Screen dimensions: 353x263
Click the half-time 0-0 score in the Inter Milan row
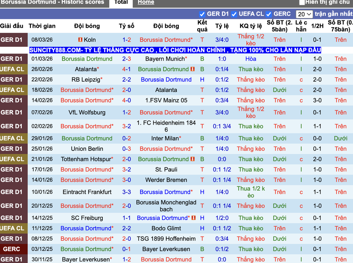pyautogui.click(x=317, y=138)
